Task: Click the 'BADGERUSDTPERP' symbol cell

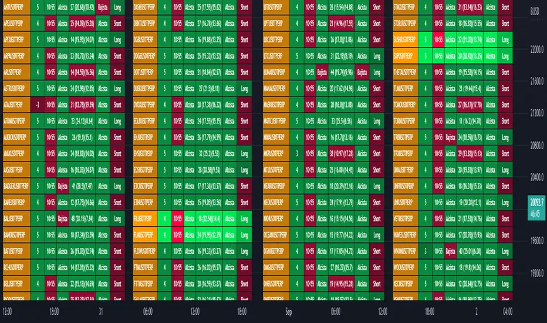Action: (16, 186)
